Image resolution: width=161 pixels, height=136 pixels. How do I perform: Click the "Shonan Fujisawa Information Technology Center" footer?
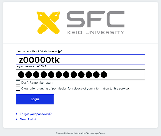click(x=80, y=133)
